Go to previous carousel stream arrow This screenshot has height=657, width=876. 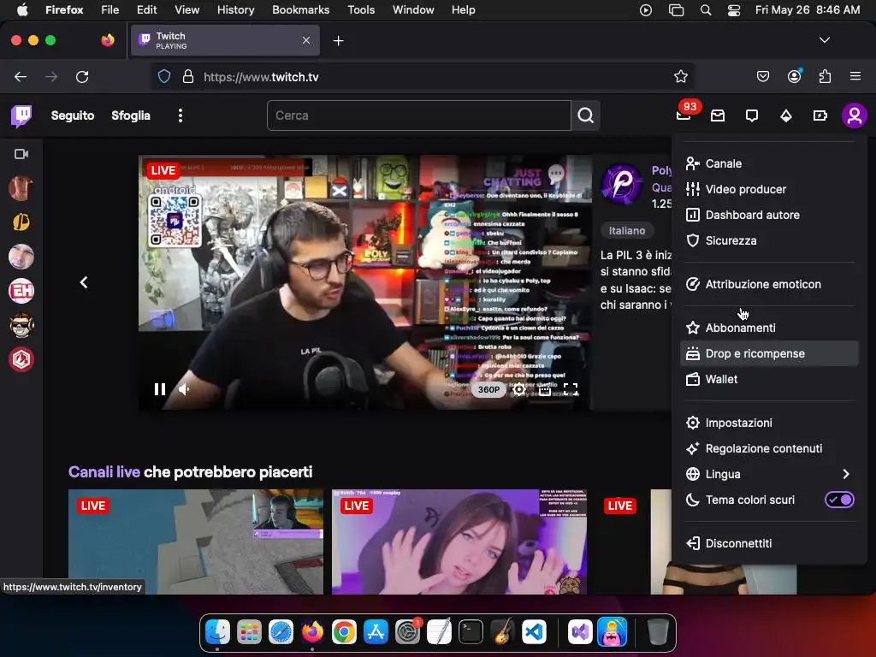point(84,282)
